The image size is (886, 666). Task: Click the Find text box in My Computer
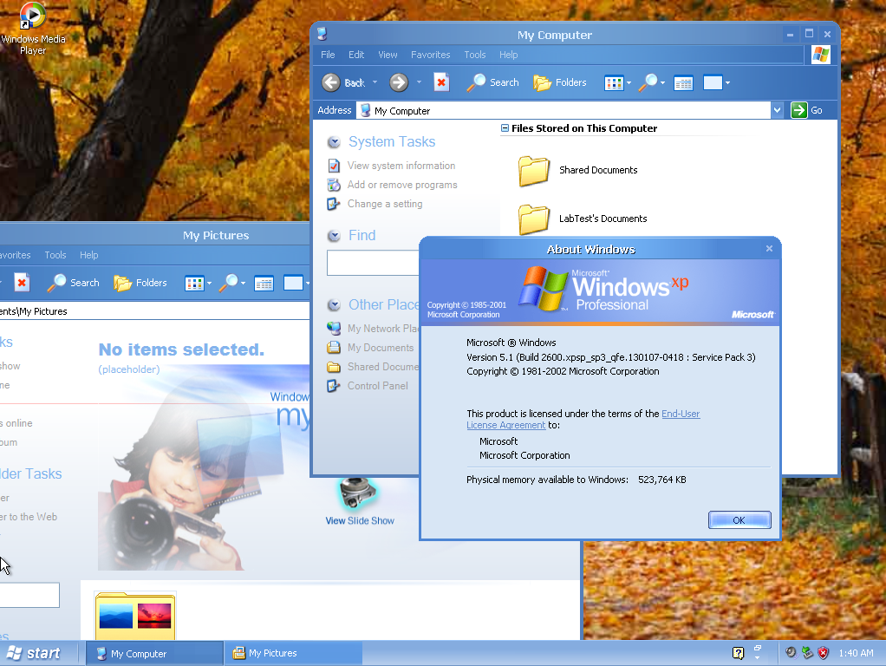pos(373,264)
